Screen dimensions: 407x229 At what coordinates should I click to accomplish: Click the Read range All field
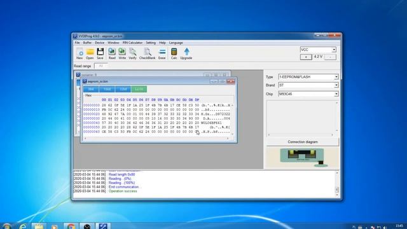pos(101,66)
